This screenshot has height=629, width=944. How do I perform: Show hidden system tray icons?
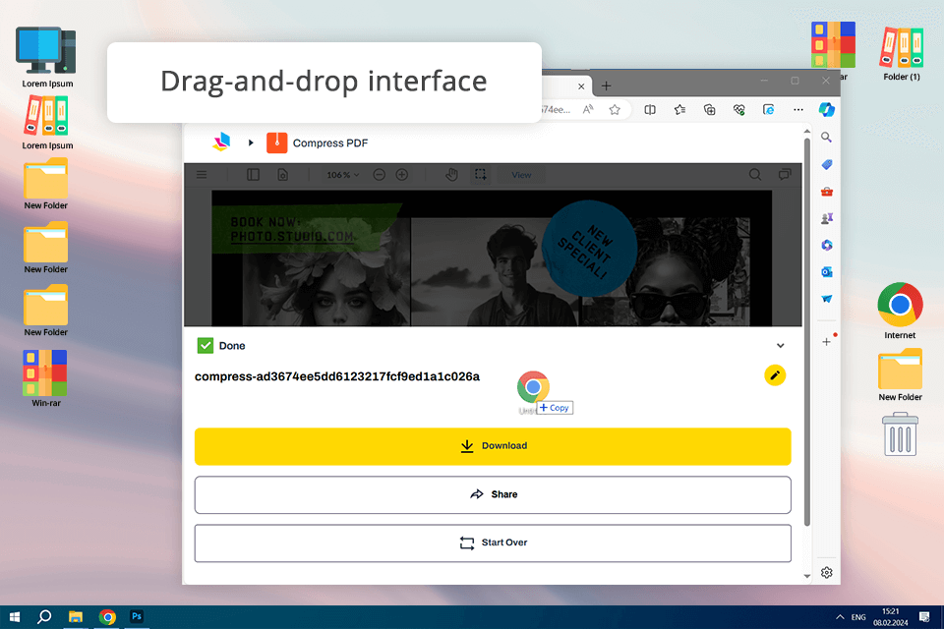pyautogui.click(x=839, y=617)
